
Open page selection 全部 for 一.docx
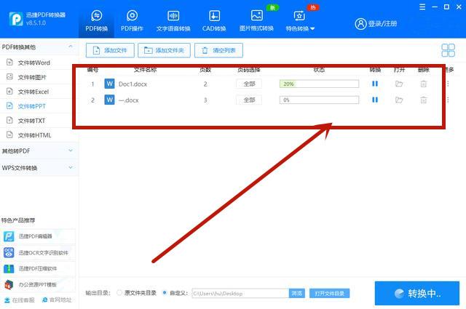pos(249,100)
